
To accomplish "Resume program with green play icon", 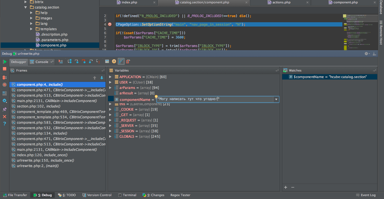I will click(5, 62).
